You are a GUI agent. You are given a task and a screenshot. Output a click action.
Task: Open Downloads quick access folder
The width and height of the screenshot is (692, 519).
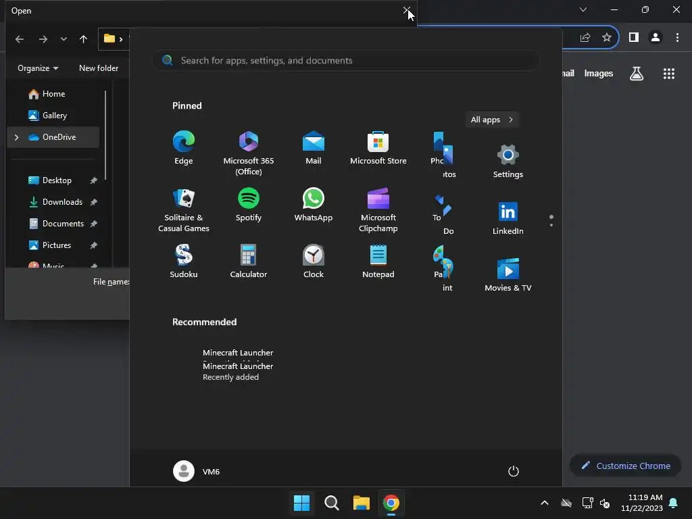click(x=61, y=201)
